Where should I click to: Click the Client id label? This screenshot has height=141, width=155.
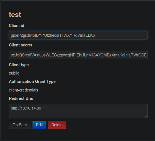tap(16, 26)
